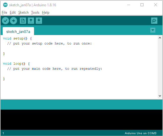Open the File menu

pos(4,12)
